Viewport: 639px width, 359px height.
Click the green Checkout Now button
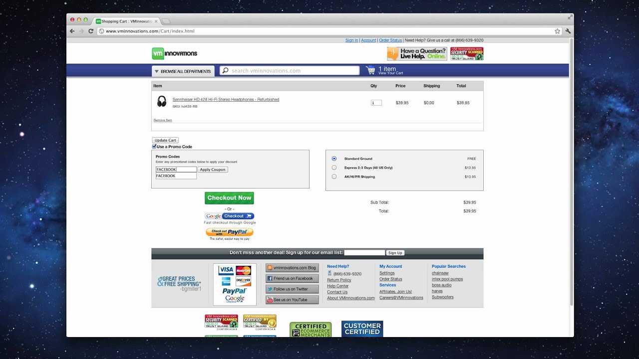click(229, 198)
